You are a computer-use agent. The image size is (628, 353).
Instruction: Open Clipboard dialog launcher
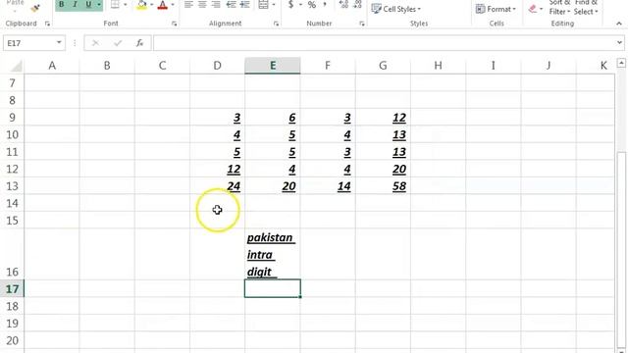47,24
